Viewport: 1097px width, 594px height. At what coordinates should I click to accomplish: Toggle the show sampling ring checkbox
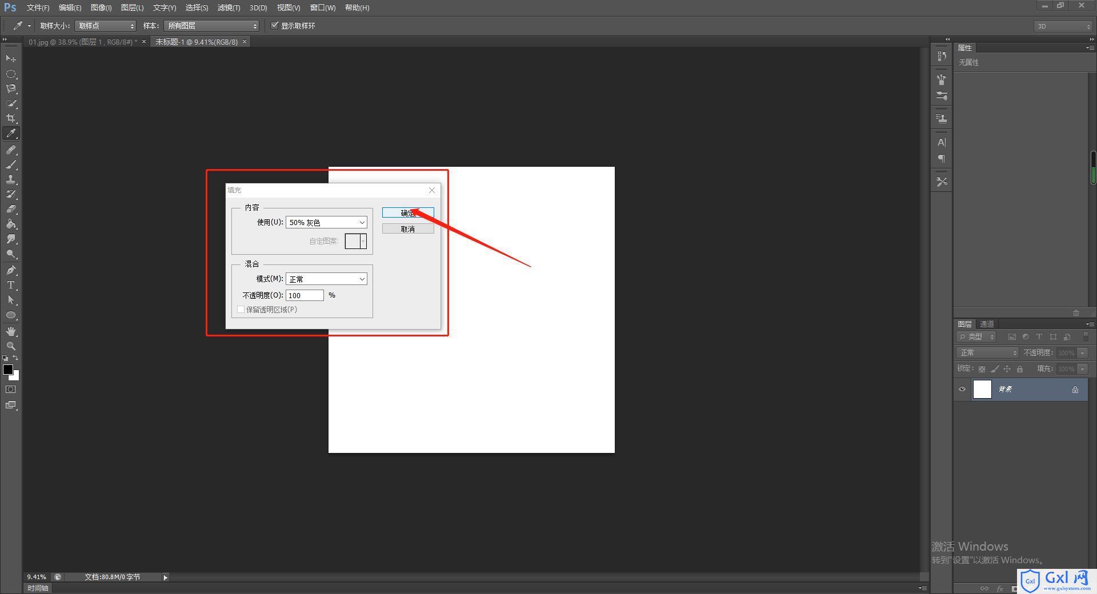point(275,26)
